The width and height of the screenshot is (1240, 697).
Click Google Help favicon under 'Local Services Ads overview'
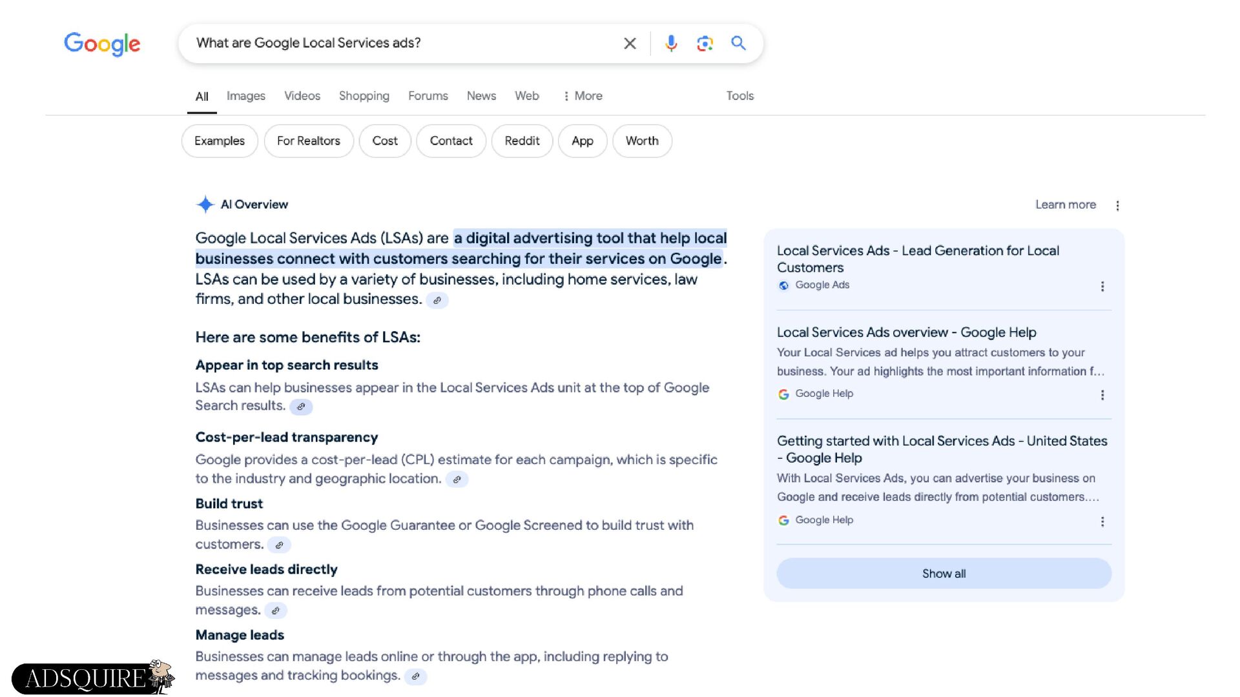coord(783,394)
